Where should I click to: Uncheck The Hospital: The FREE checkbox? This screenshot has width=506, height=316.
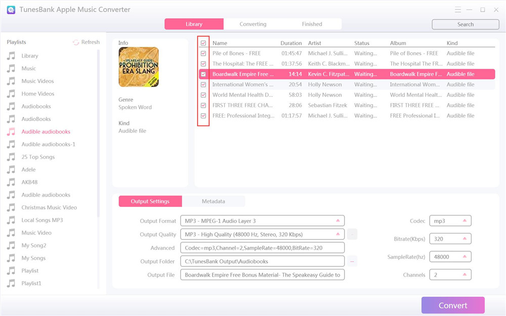[203, 64]
